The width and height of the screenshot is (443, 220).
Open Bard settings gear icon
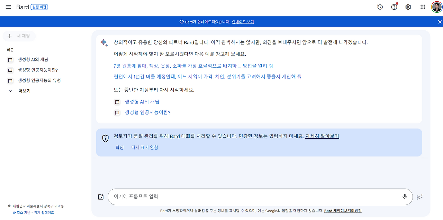408,7
